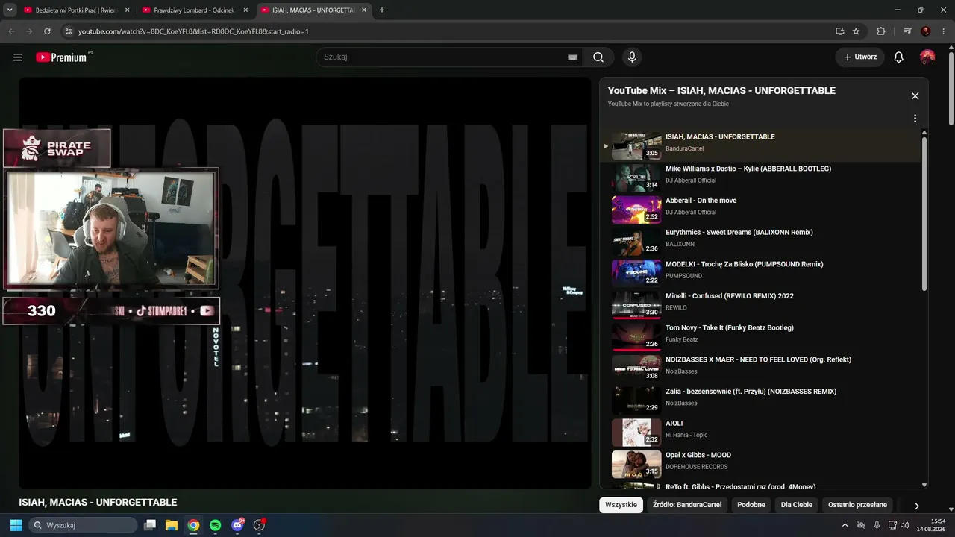Open Chrome media controls icon
This screenshot has width=955, height=537.
907,31
